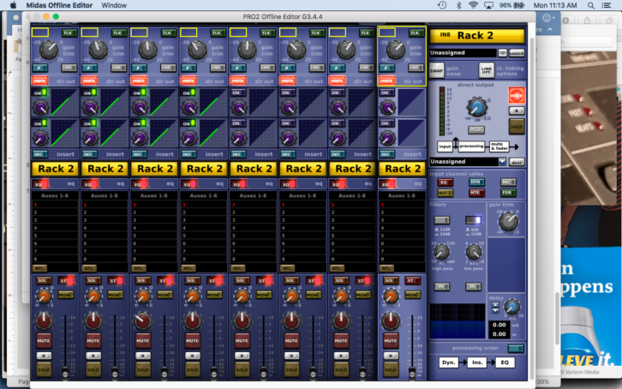Open the Window menu in menu bar
The height and width of the screenshot is (389, 622).
point(114,5)
